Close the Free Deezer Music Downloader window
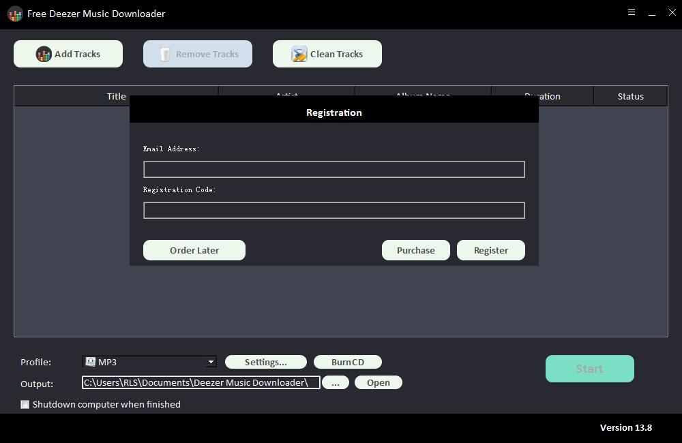 click(x=672, y=12)
